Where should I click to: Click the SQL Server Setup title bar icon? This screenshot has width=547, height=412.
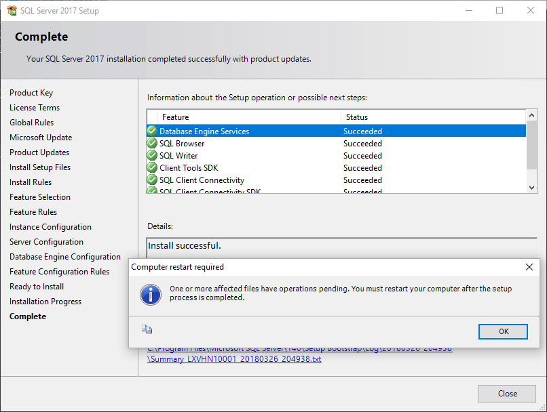pyautogui.click(x=12, y=10)
